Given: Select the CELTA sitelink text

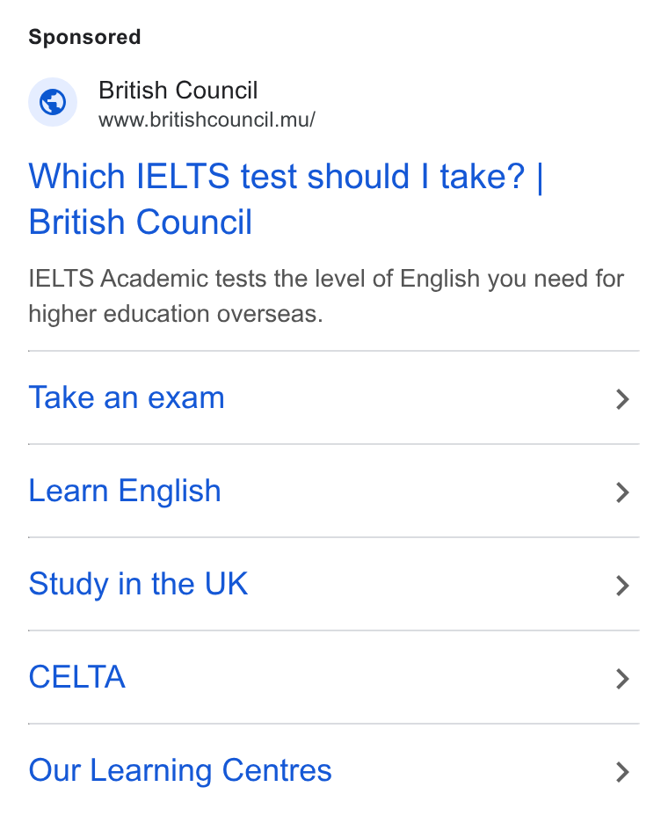Looking at the screenshot, I should (77, 677).
